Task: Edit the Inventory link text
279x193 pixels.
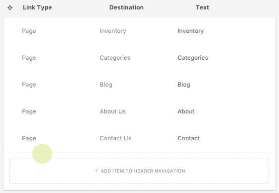Action: pos(190,31)
